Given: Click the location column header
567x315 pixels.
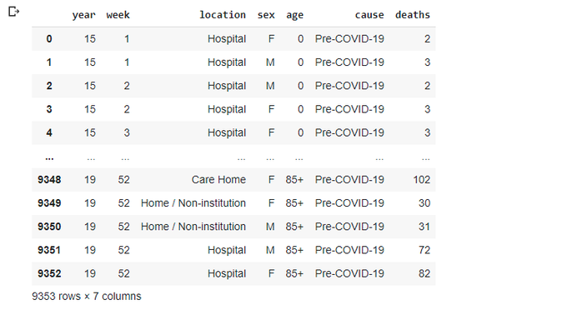Looking at the screenshot, I should click(x=223, y=15).
